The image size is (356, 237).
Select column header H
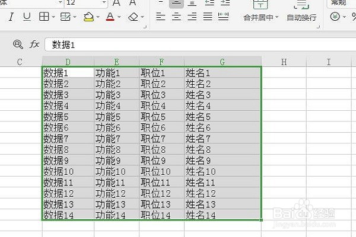pos(284,62)
